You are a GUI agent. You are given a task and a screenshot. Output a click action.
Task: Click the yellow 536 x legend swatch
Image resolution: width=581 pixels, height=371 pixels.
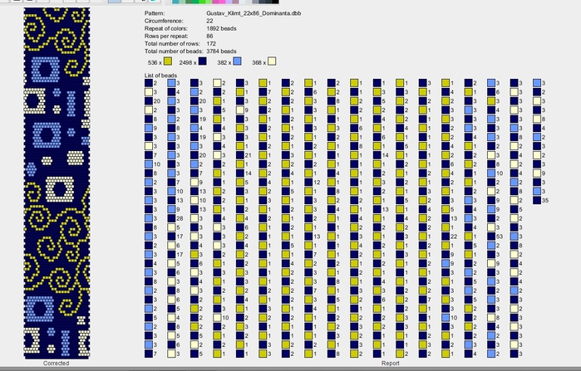pos(168,61)
